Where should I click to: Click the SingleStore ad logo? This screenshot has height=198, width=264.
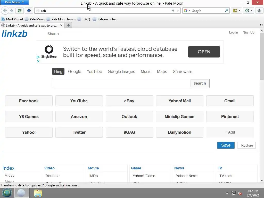[49, 52]
